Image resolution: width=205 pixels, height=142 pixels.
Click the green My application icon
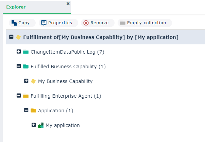pyautogui.click(x=41, y=125)
